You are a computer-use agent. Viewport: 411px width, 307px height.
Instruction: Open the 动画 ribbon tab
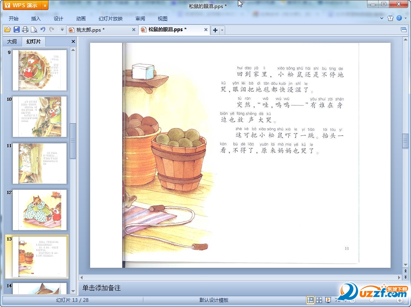tap(81, 18)
